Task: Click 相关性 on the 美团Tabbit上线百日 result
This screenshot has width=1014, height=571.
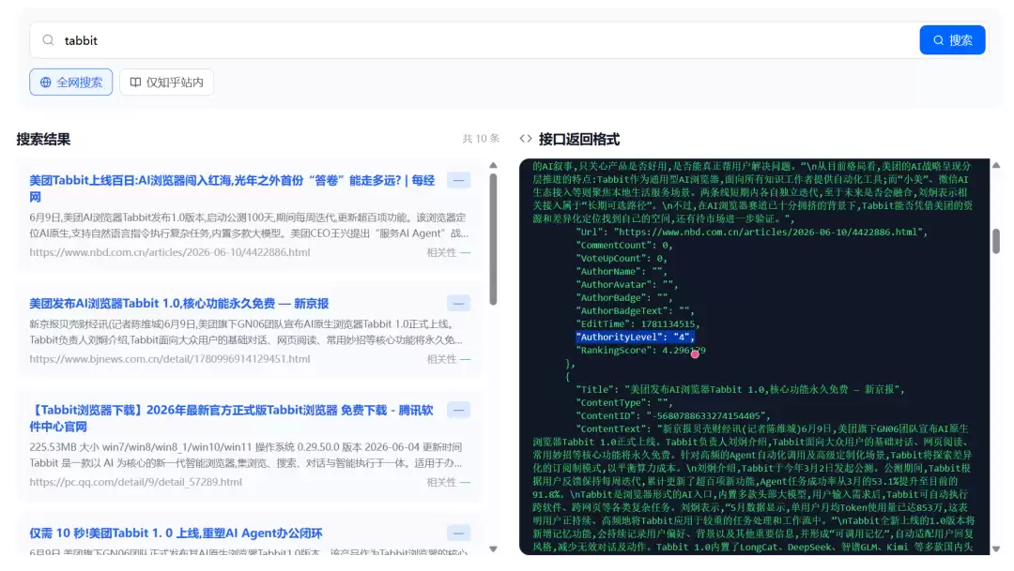Action: pyautogui.click(x=448, y=252)
